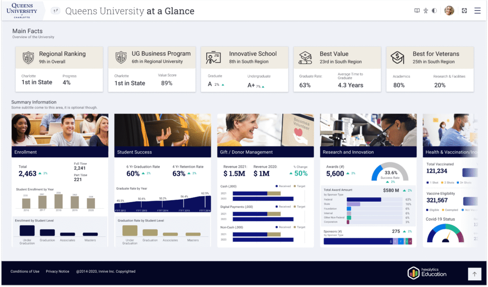488x287 pixels.
Task: Click the Best Value graduation cap icon
Action: click(305, 58)
